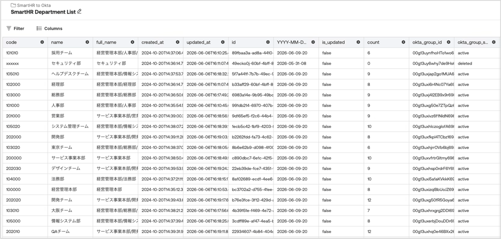Select code cell 102000

coord(25,84)
